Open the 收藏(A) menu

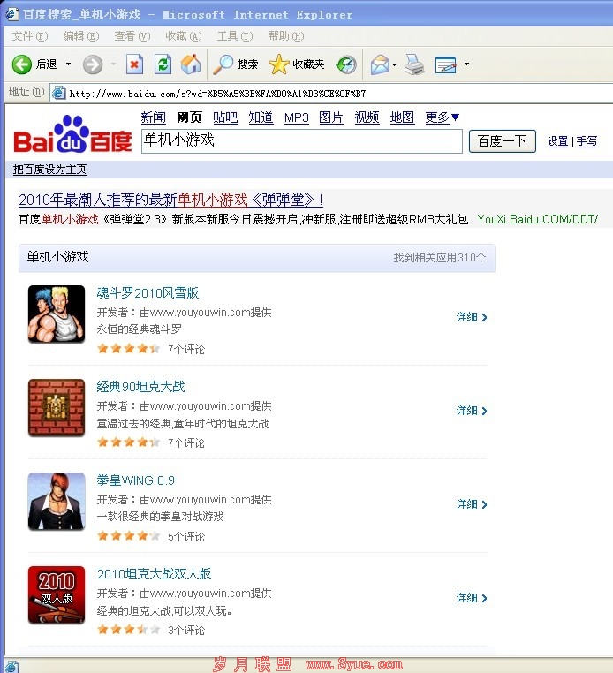pos(184,36)
